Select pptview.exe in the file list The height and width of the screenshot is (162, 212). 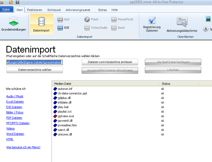(66, 116)
